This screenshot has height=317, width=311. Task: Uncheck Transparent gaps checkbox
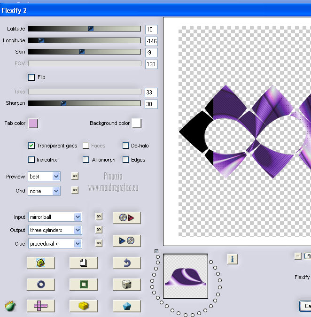tap(31, 146)
